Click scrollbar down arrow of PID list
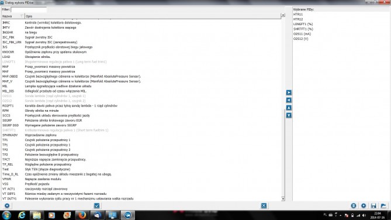Image resolution: width=391 pixels, height=220 pixels. click(283, 199)
